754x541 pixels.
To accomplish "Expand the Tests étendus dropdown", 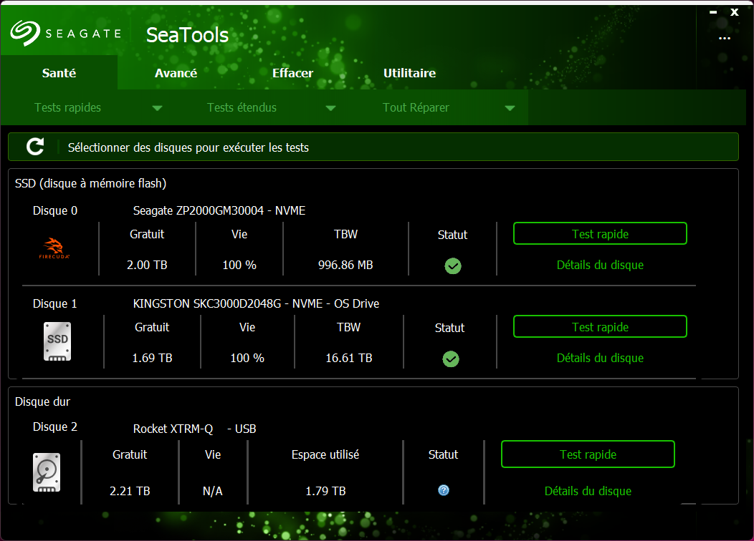I will pos(330,107).
